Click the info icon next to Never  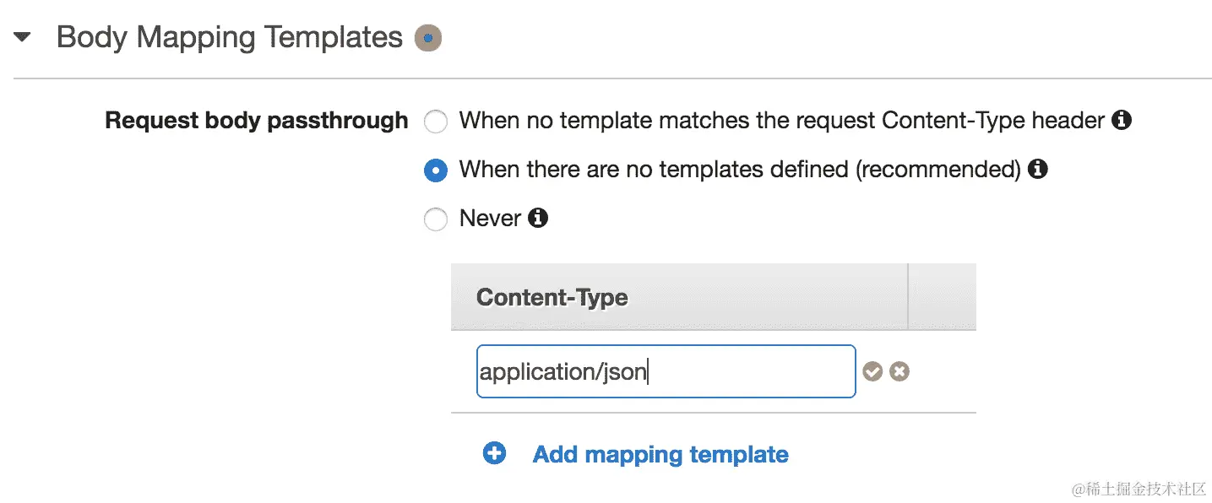538,219
